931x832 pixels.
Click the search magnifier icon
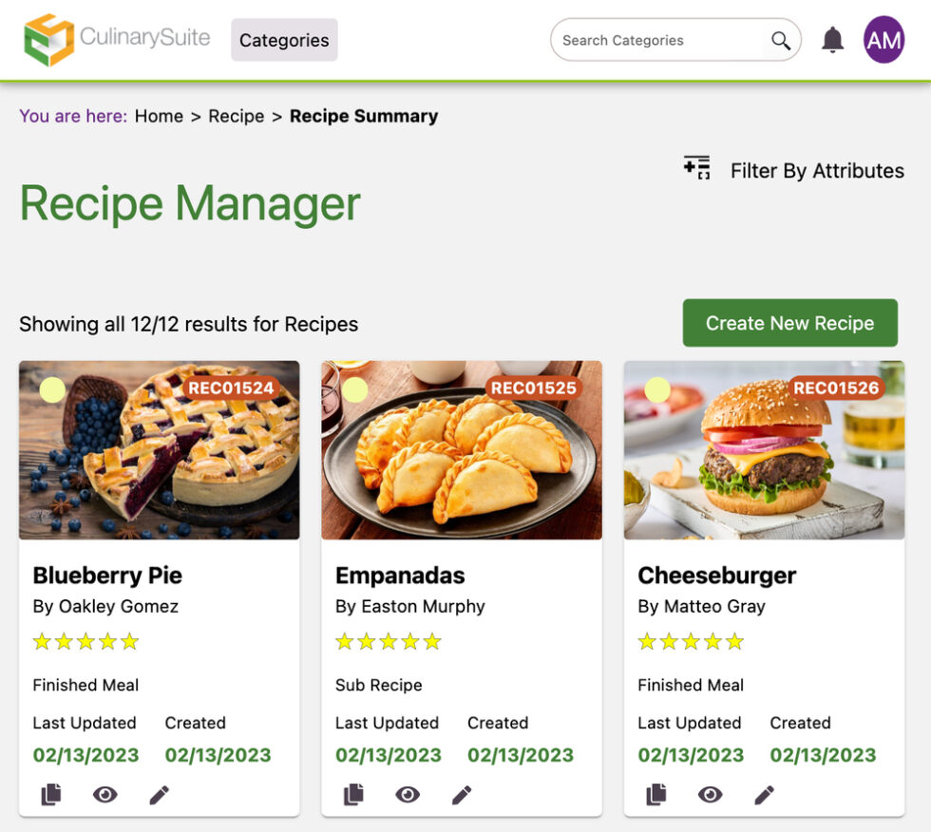point(781,41)
